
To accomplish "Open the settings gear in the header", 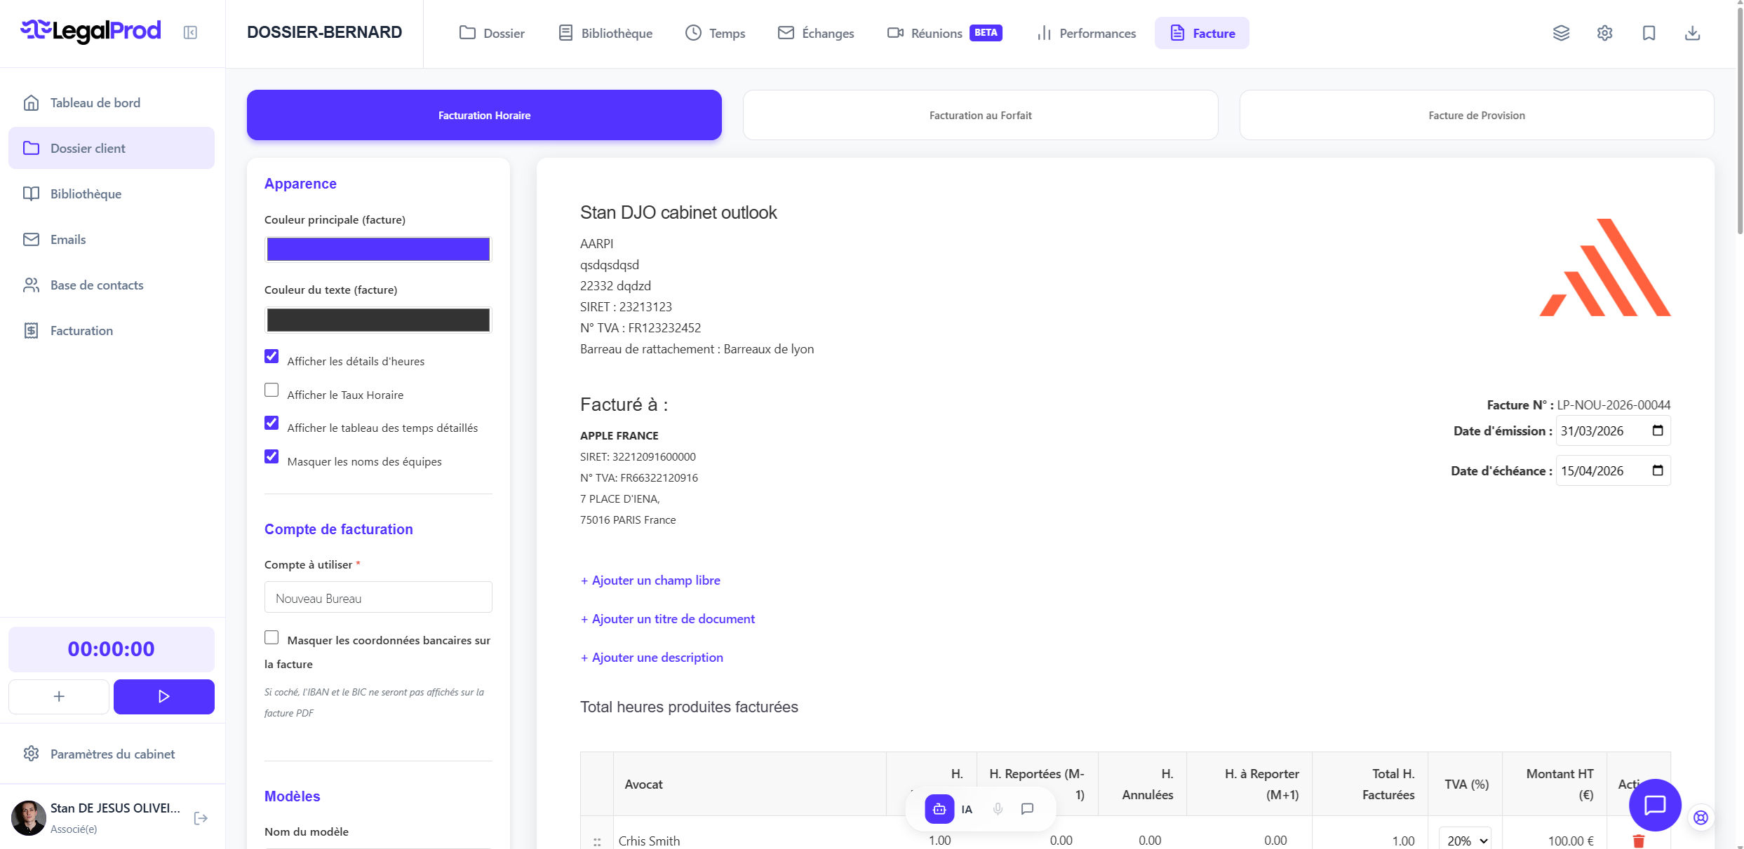I will pyautogui.click(x=1604, y=33).
